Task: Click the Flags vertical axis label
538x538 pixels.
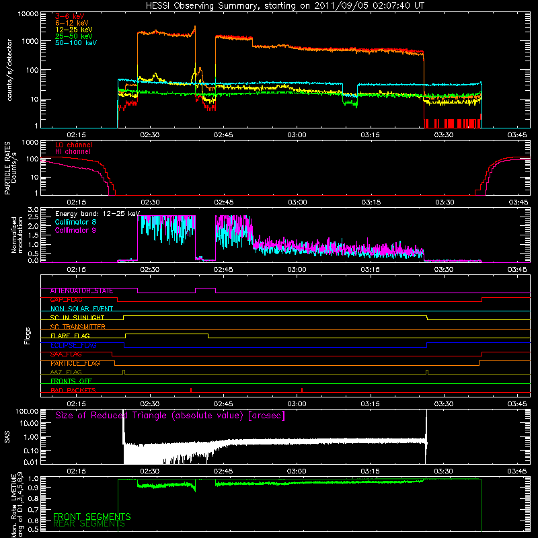Action: point(28,336)
